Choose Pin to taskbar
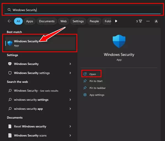Image resolution: width=165 pixels, height=141 pixels. point(97,88)
